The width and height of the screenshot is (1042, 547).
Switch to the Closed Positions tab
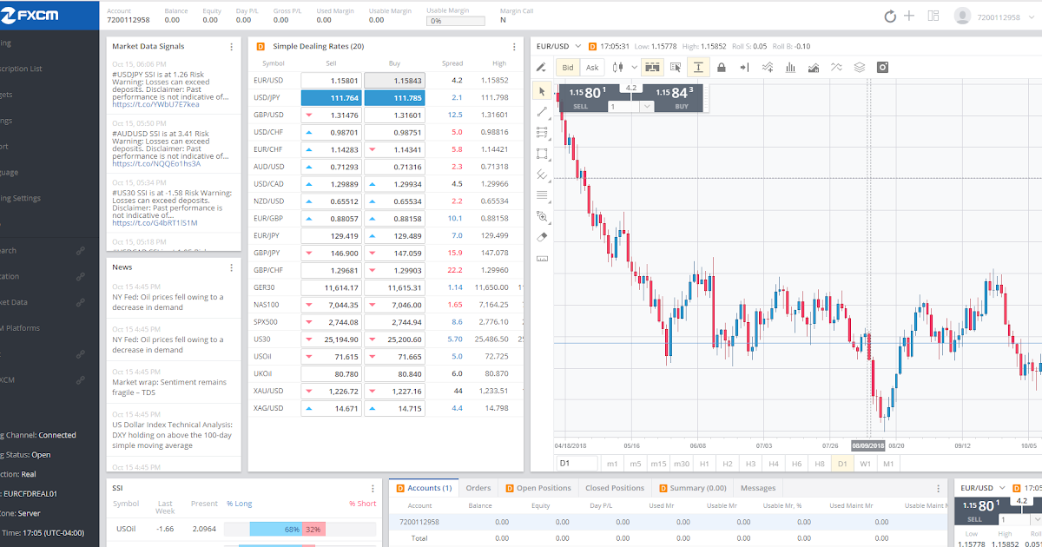[x=615, y=488]
